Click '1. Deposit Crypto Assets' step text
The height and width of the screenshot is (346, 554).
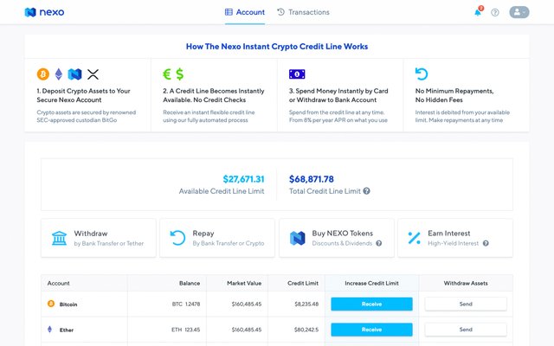(x=83, y=95)
